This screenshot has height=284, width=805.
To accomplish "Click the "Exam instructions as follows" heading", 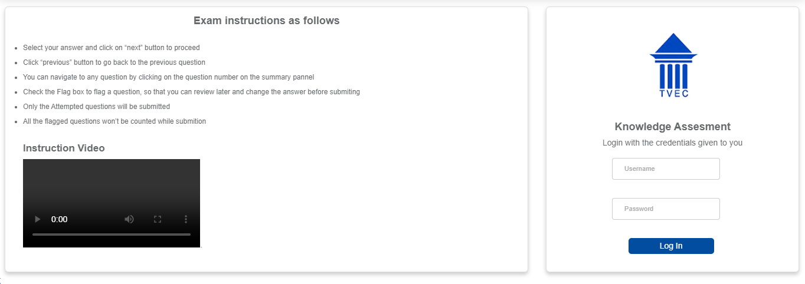I will (266, 21).
